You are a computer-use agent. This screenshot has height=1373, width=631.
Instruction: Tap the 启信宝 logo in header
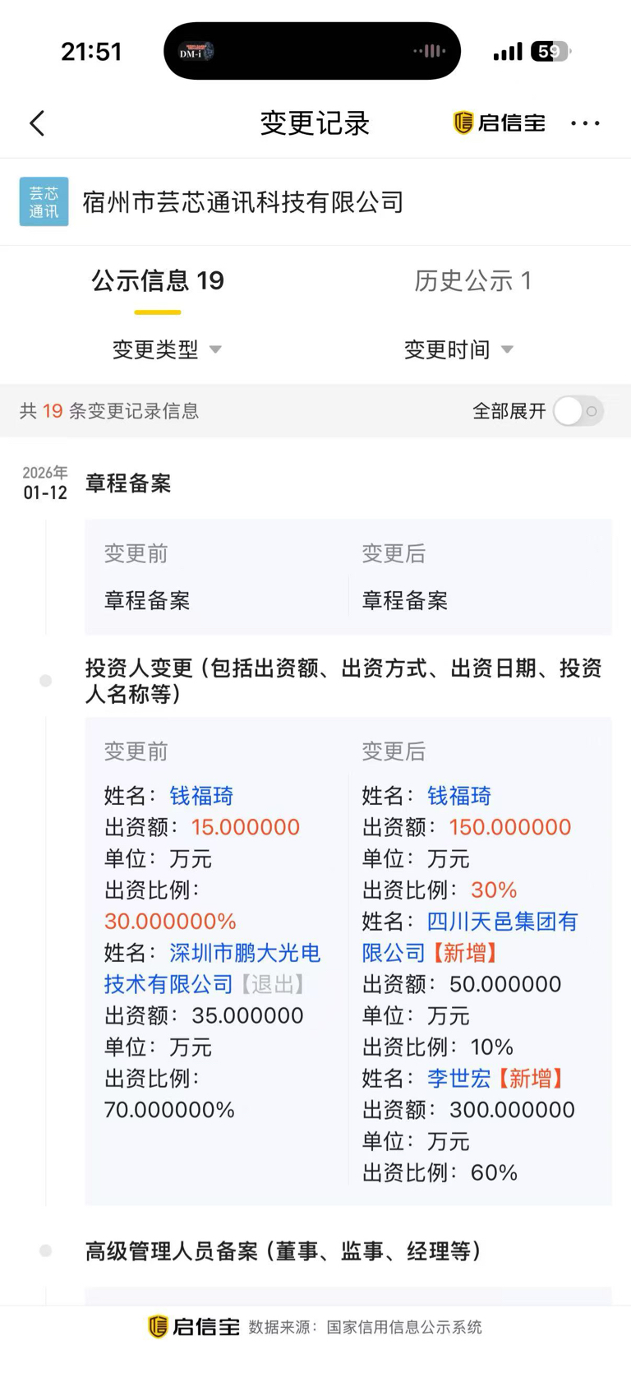pyautogui.click(x=500, y=123)
